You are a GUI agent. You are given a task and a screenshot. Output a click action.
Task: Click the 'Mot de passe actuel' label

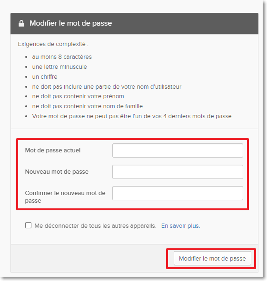pos(53,150)
